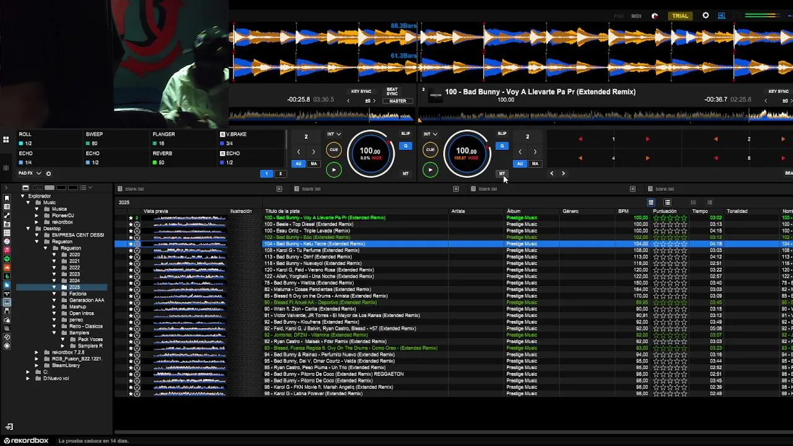Image resolution: width=793 pixels, height=446 pixels.
Task: Open the INT dropdown on deck 1
Action: [333, 134]
